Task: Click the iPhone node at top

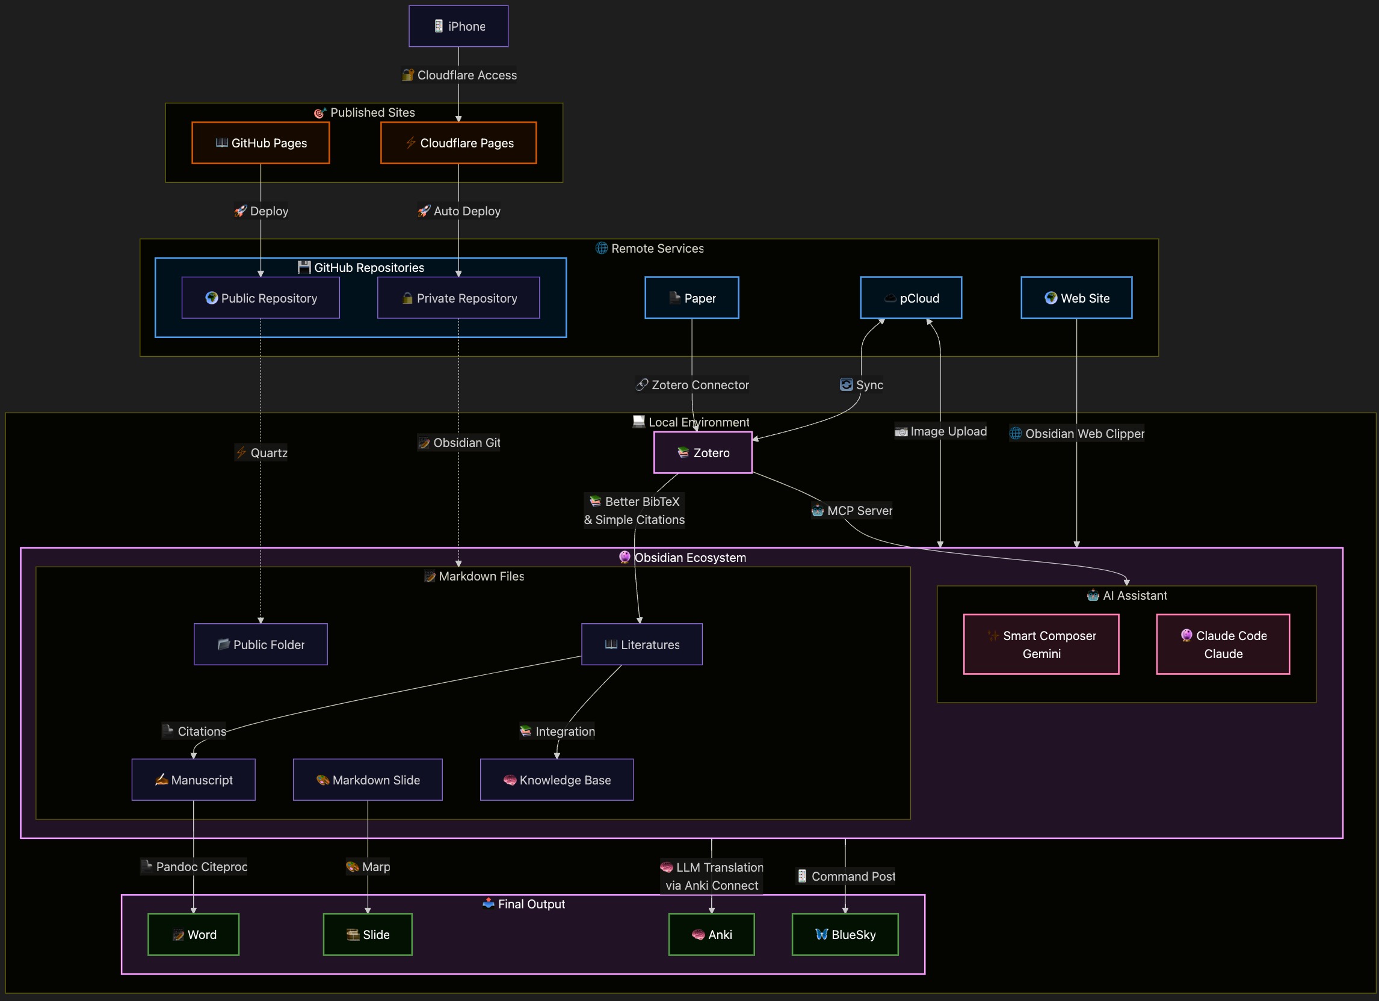Action: coord(458,26)
